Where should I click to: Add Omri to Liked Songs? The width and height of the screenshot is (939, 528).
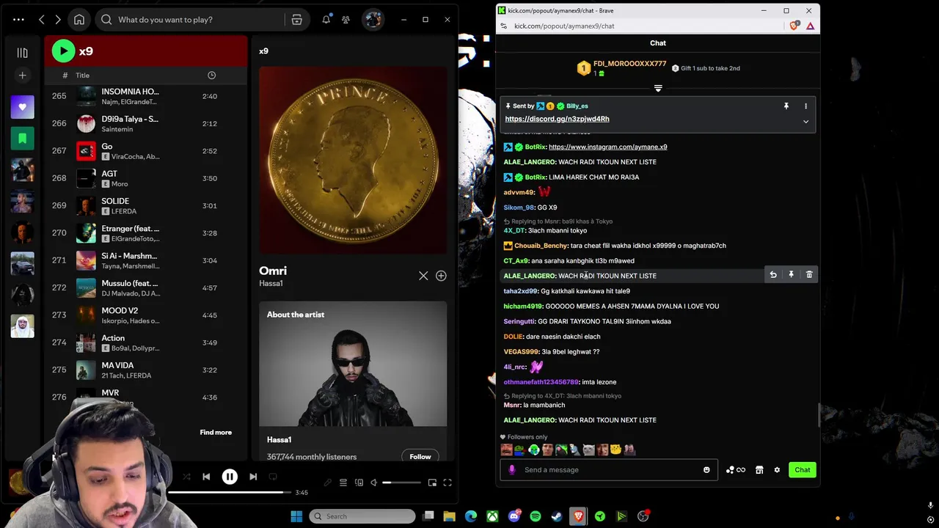[x=441, y=276]
